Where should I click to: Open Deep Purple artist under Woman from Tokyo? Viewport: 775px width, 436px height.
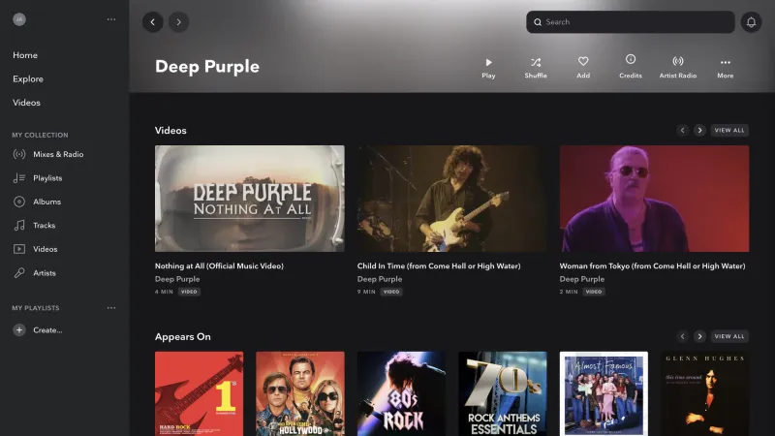pyautogui.click(x=582, y=279)
